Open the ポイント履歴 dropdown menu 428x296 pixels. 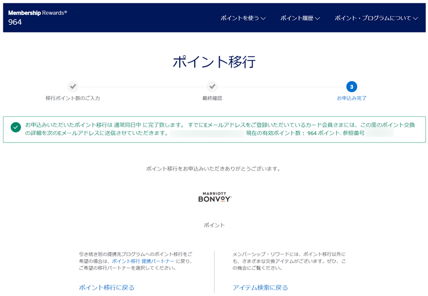(300, 18)
